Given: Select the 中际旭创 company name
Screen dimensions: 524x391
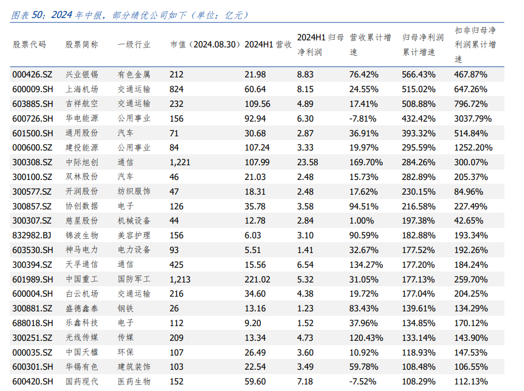Looking at the screenshot, I should click(x=82, y=163).
